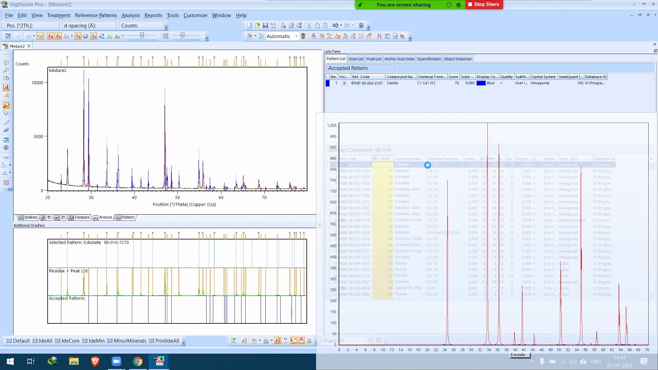The image size is (658, 370).
Task: Select the zoom magnifier tool in left toolbar
Action: coord(6,105)
